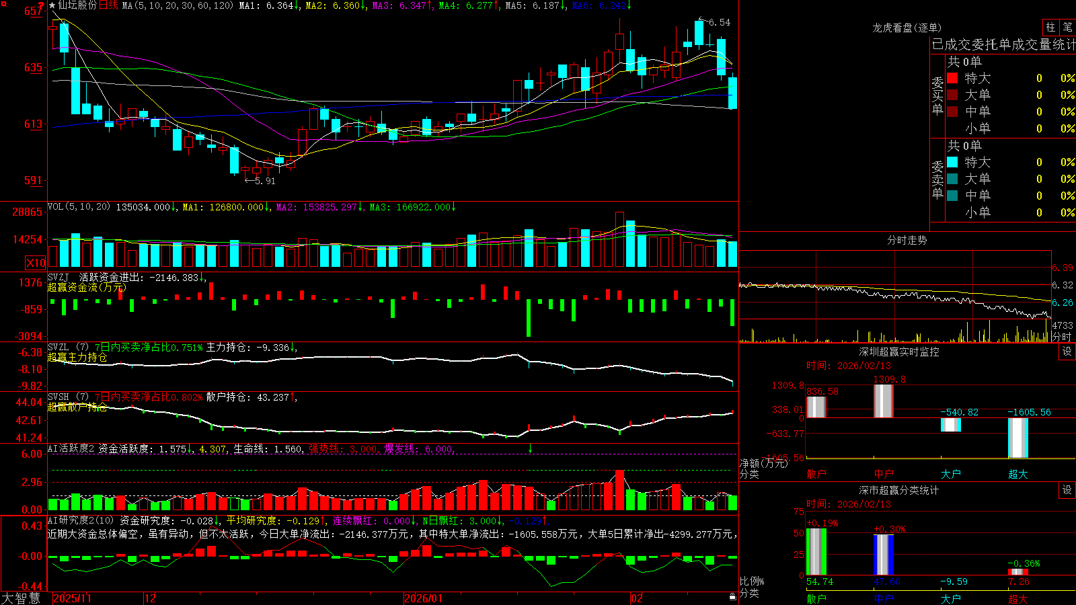1076x605 pixels.
Task: Click the 时间: 2026/02/13 in 实时监控 panel
Action: [x=848, y=366]
